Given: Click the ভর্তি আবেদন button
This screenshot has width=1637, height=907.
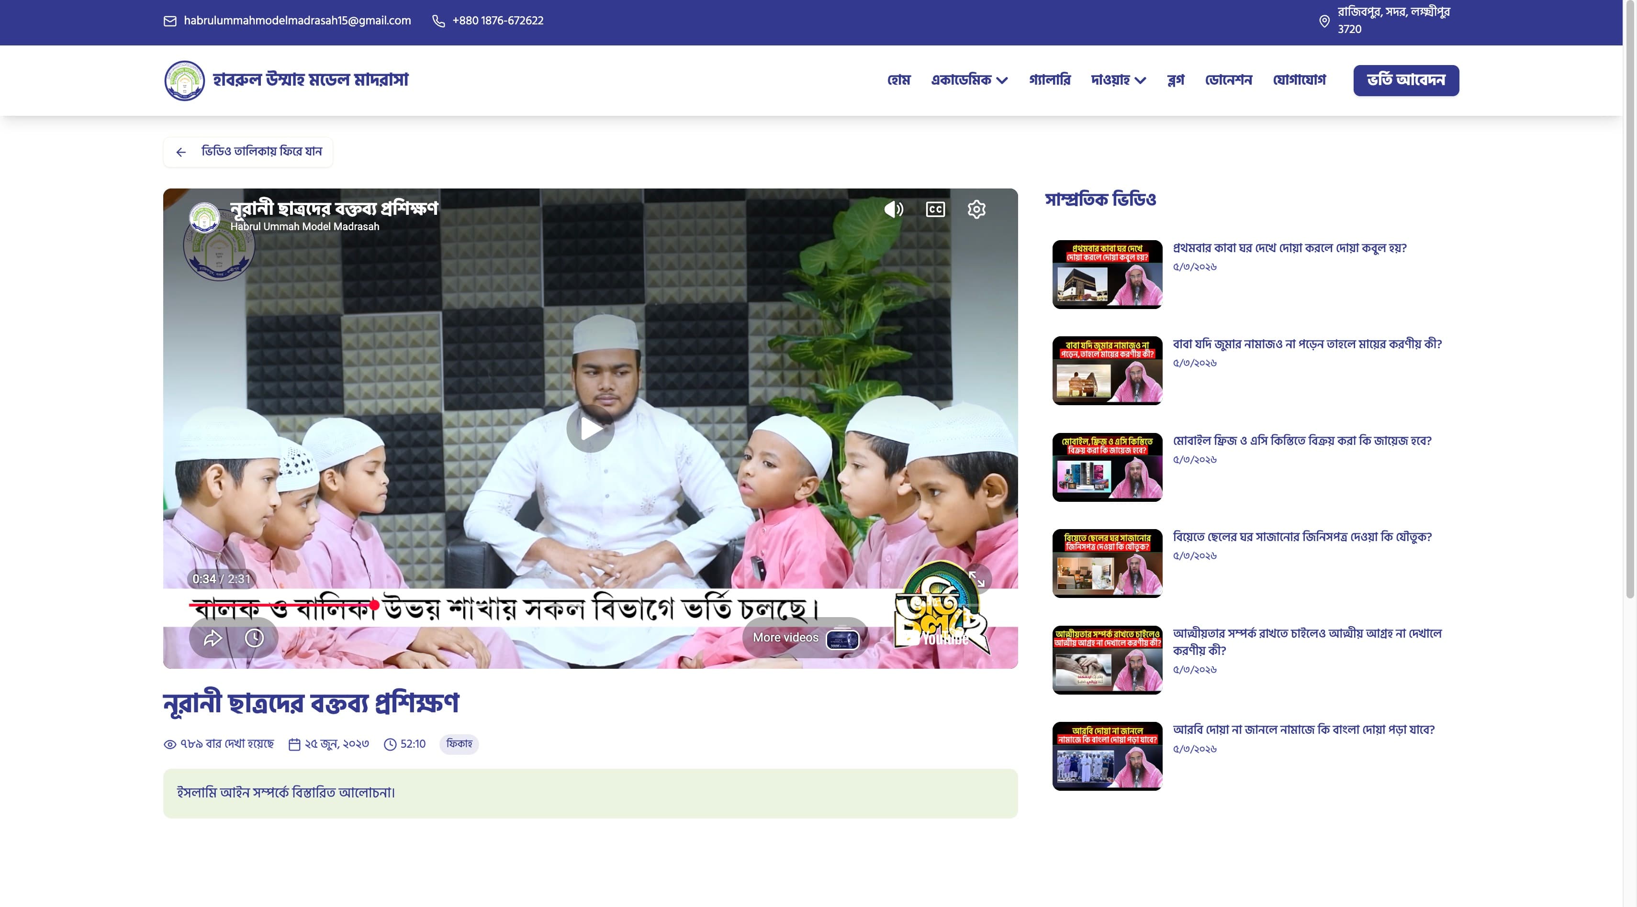Looking at the screenshot, I should [1406, 81].
